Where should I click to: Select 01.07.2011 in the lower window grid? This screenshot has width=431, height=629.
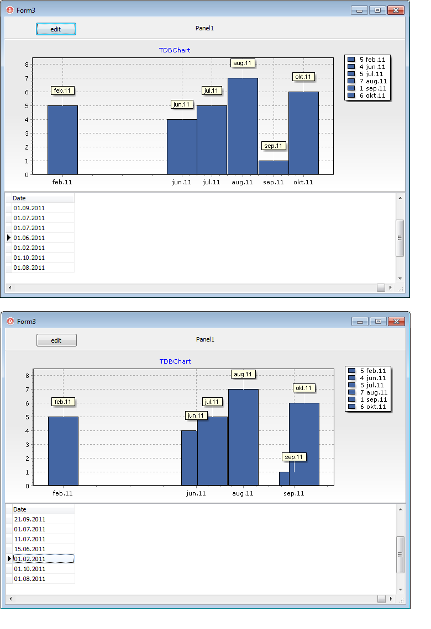pos(44,529)
